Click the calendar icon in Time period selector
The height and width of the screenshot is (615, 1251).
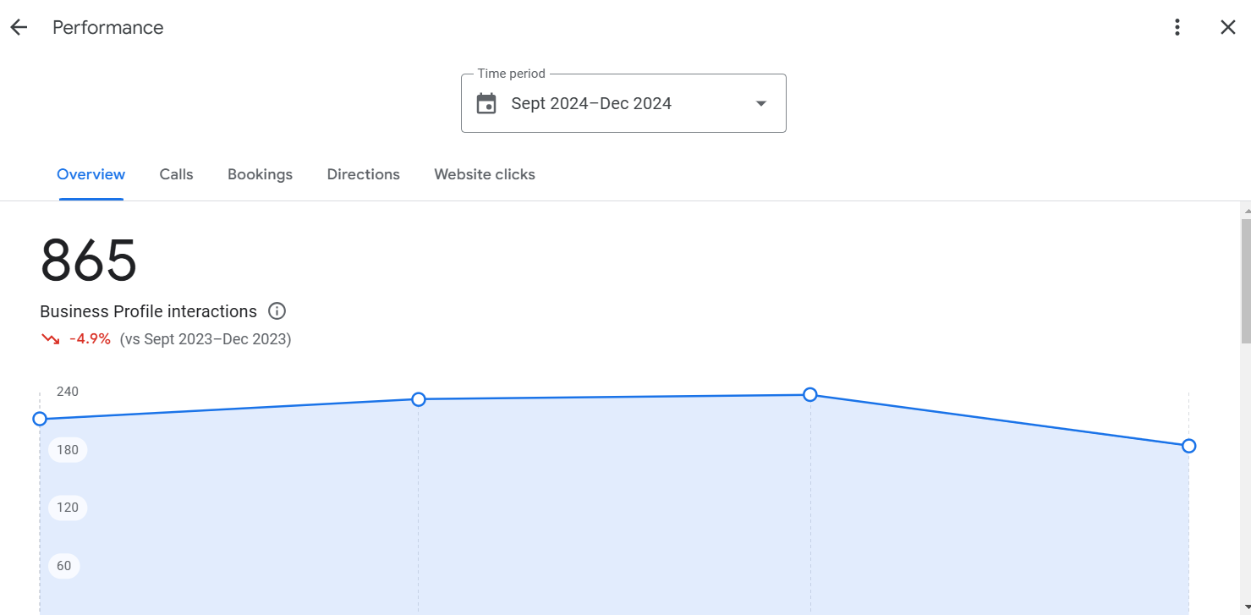(486, 102)
